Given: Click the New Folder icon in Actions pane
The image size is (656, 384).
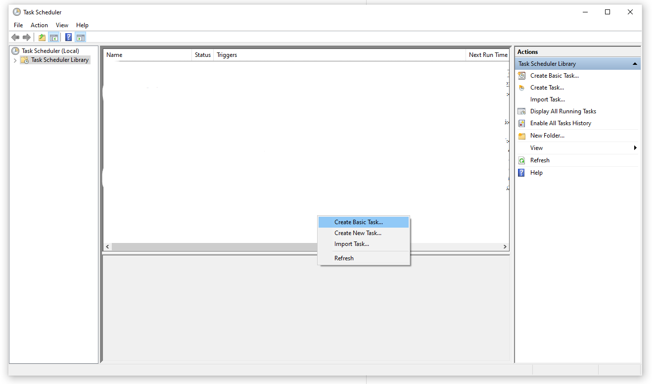Looking at the screenshot, I should point(521,135).
